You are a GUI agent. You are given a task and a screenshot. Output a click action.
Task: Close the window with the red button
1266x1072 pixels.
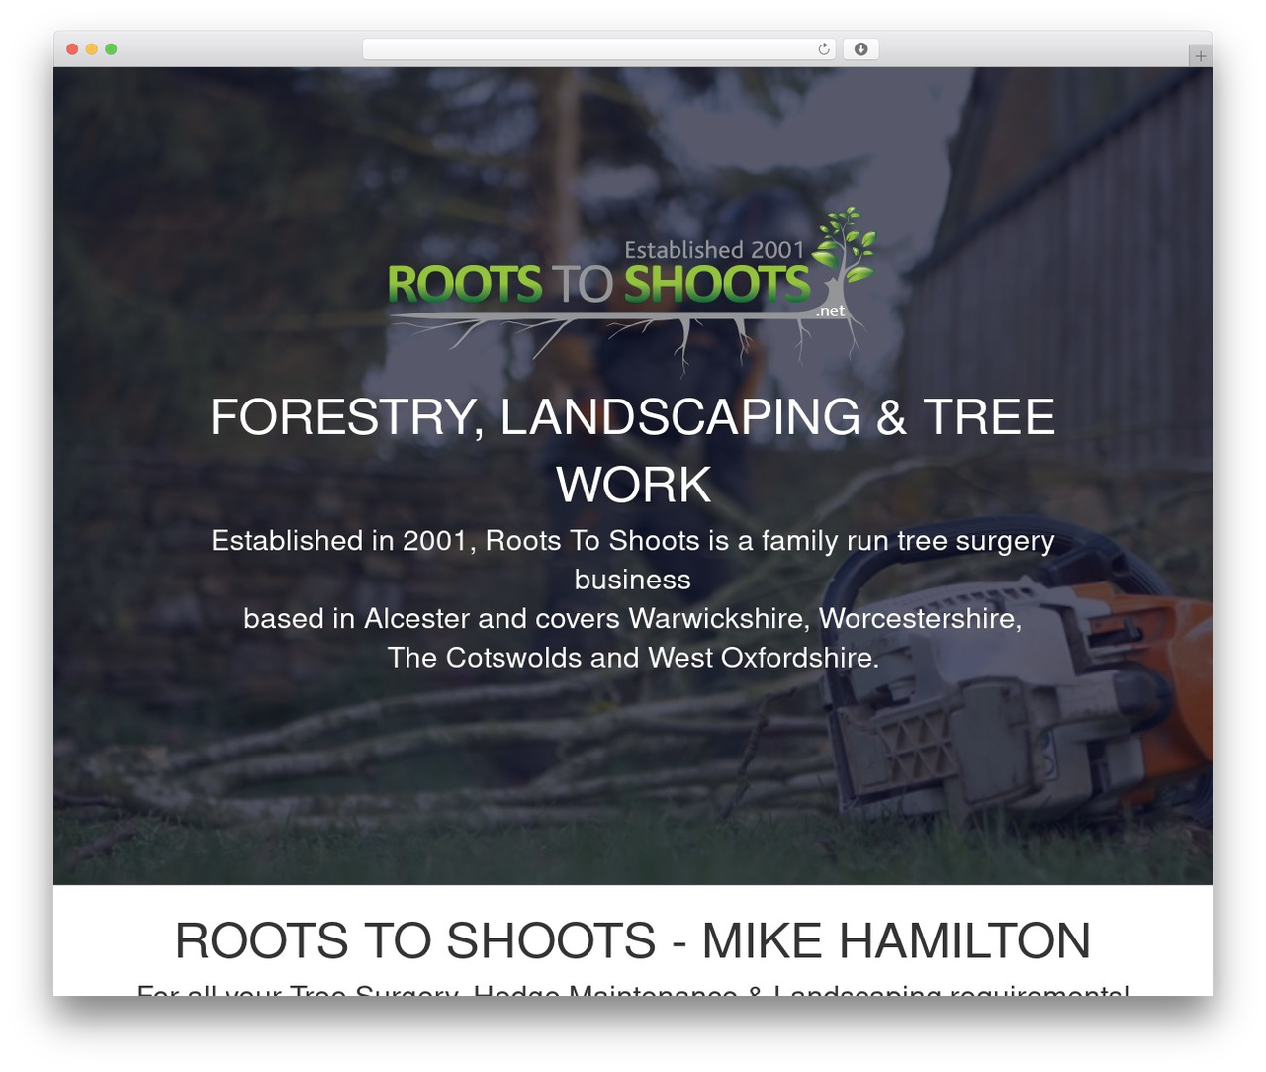[72, 49]
